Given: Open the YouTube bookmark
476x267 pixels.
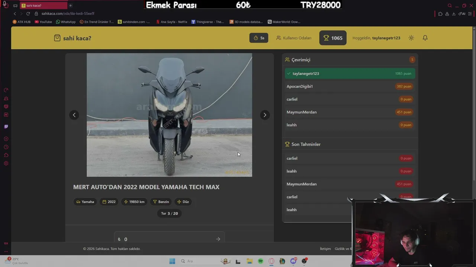Looking at the screenshot, I should pos(43,22).
